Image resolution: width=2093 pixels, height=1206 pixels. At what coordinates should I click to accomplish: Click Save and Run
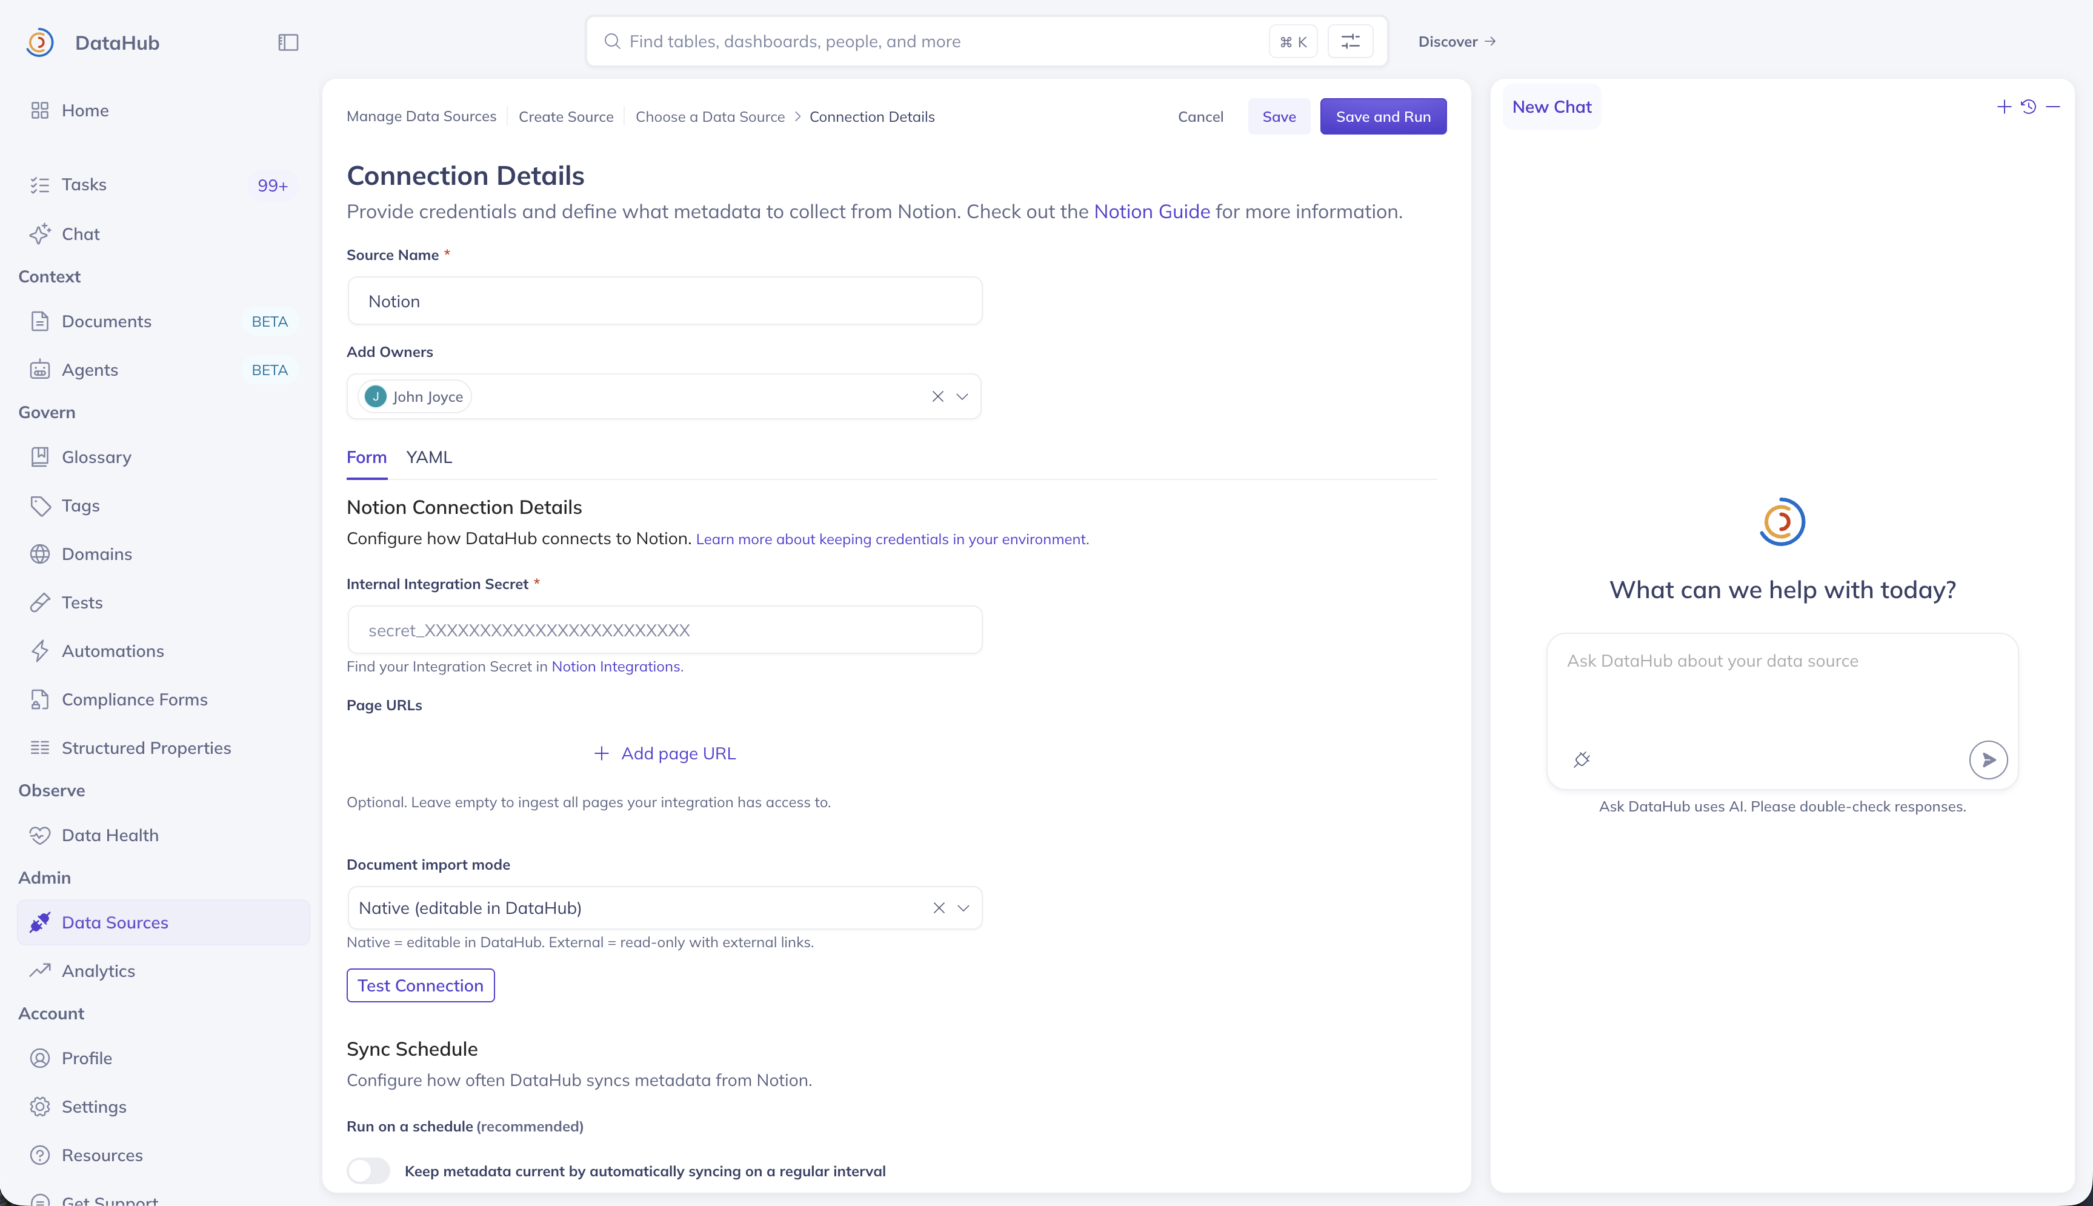click(x=1383, y=117)
